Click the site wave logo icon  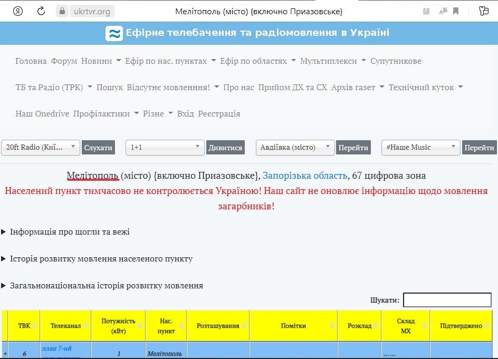(114, 33)
